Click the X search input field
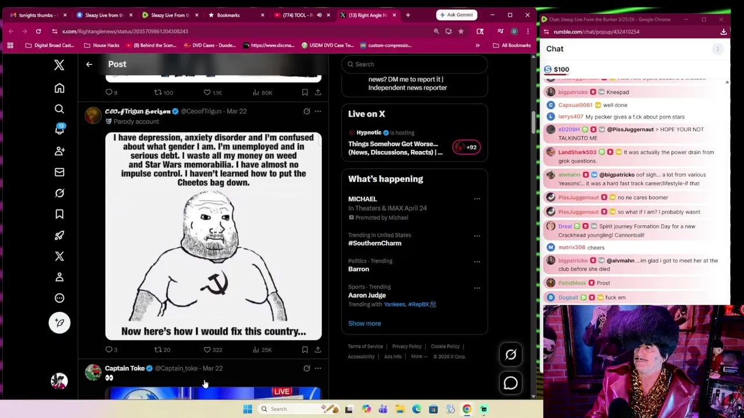The height and width of the screenshot is (418, 744). [414, 64]
